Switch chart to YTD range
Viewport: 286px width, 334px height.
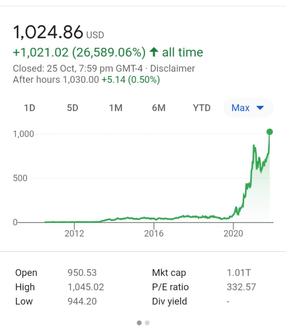click(x=202, y=108)
